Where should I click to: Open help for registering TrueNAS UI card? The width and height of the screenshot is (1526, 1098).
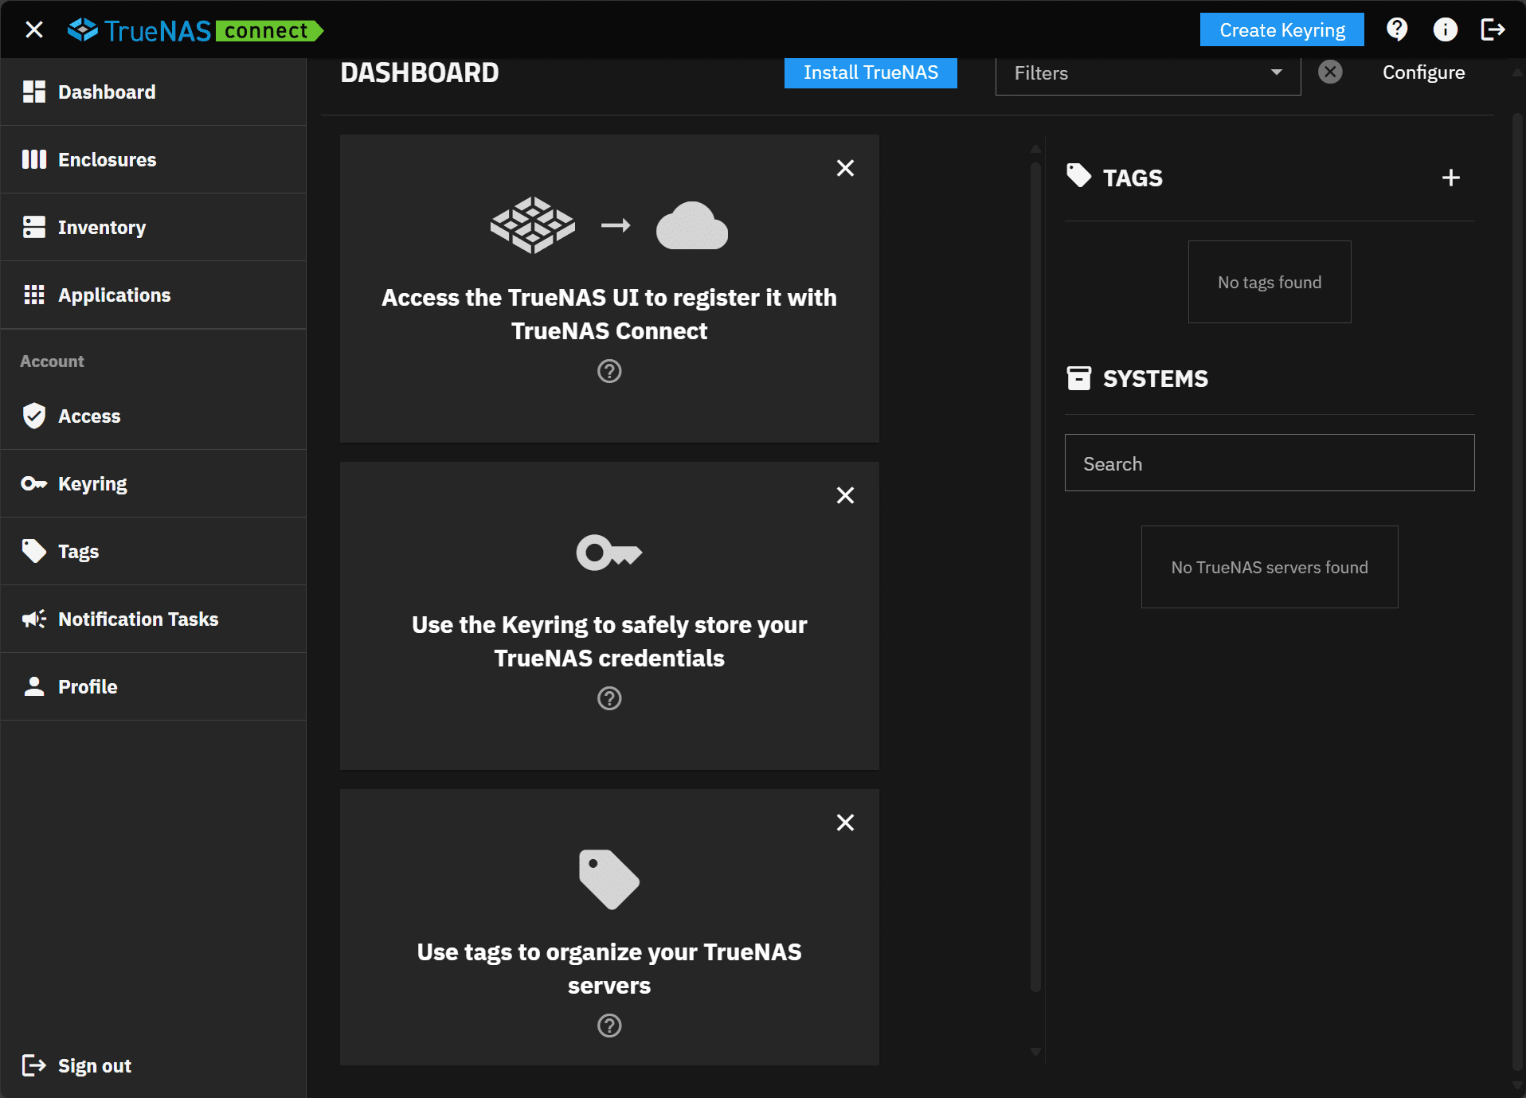(x=609, y=371)
